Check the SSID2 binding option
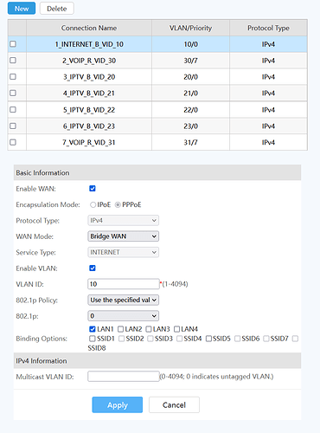Image resolution: width=320 pixels, height=433 pixels. (x=121, y=339)
